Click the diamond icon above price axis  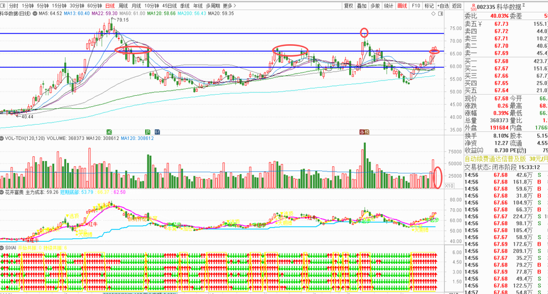[x=434, y=14]
